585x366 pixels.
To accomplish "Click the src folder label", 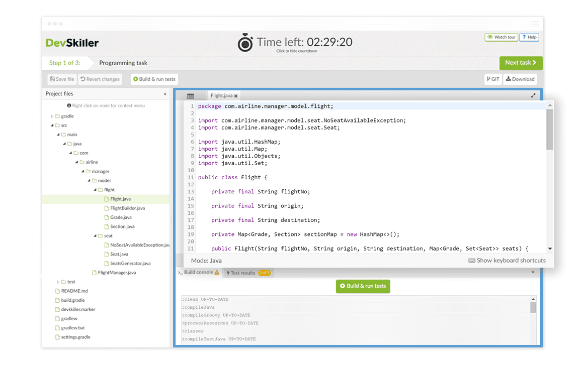I will click(x=64, y=126).
